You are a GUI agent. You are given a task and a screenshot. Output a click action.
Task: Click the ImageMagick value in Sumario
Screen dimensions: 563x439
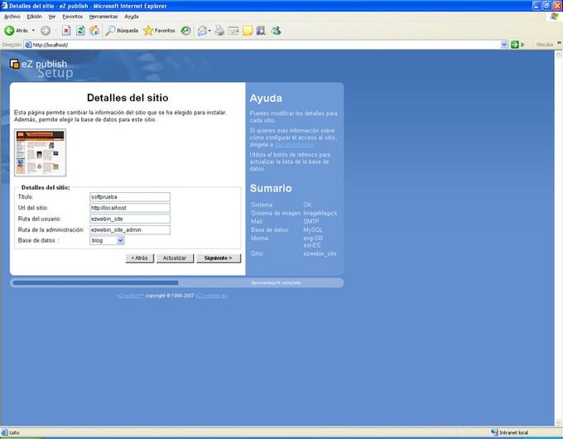pyautogui.click(x=320, y=213)
